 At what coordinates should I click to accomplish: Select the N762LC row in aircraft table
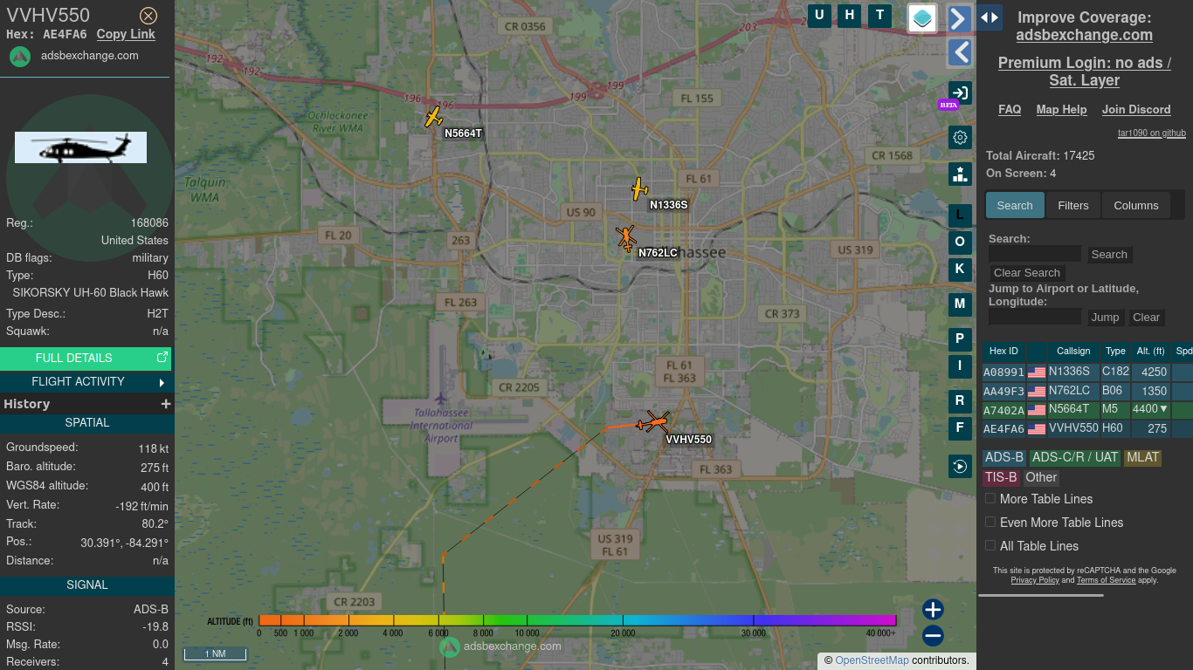pyautogui.click(x=1087, y=391)
